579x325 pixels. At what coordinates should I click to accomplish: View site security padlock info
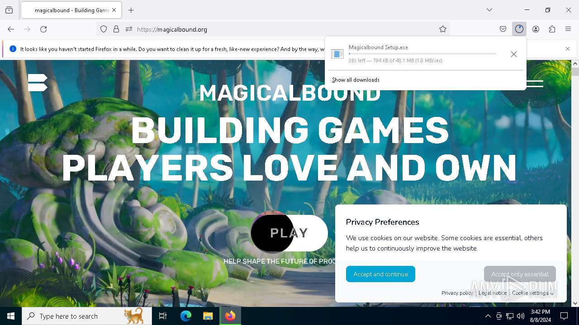(x=116, y=29)
